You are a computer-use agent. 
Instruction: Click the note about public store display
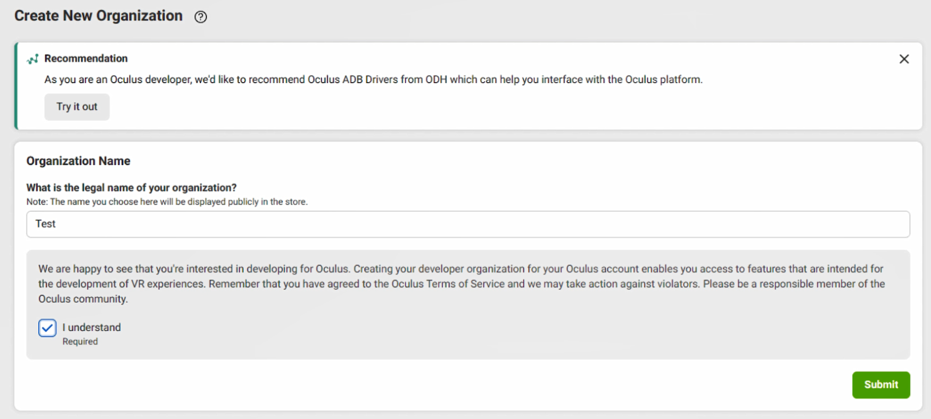point(167,202)
